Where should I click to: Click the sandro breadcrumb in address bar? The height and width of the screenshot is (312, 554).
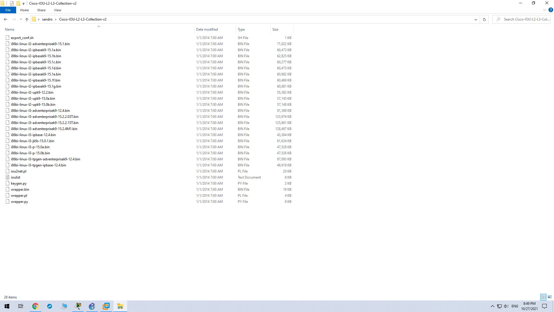(47, 19)
